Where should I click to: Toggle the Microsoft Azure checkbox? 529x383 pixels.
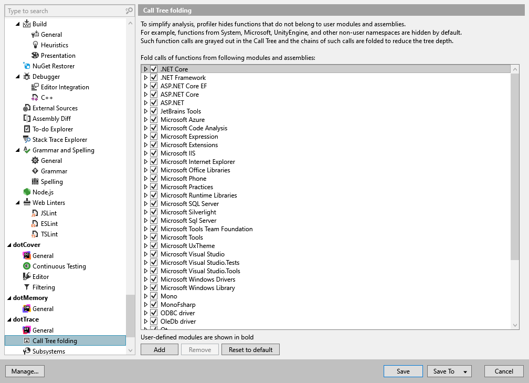click(x=154, y=120)
